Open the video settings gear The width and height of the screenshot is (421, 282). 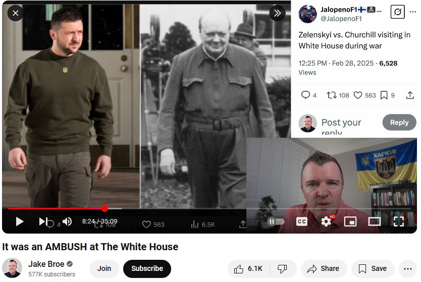pyautogui.click(x=326, y=221)
